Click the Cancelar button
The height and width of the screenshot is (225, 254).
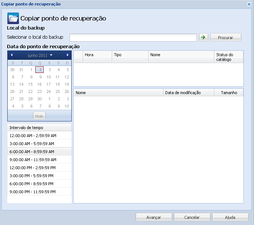192,217
